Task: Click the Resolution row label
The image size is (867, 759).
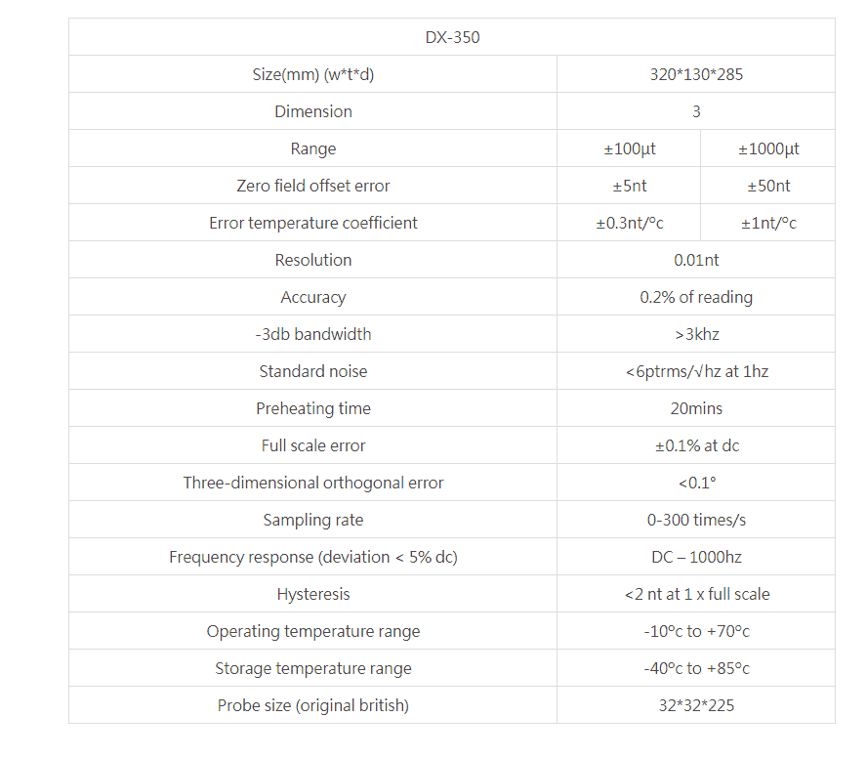Action: click(x=313, y=260)
